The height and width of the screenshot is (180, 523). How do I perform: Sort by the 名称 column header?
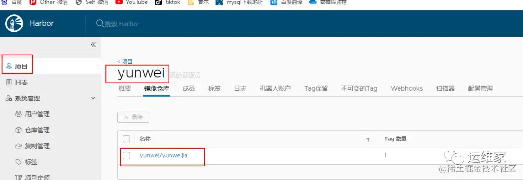coord(145,139)
